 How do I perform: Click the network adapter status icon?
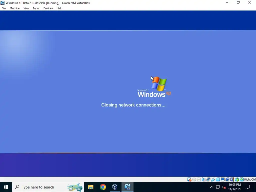208,179
